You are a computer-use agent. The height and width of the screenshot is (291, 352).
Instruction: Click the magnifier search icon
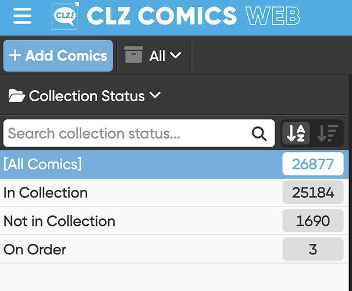click(x=259, y=134)
